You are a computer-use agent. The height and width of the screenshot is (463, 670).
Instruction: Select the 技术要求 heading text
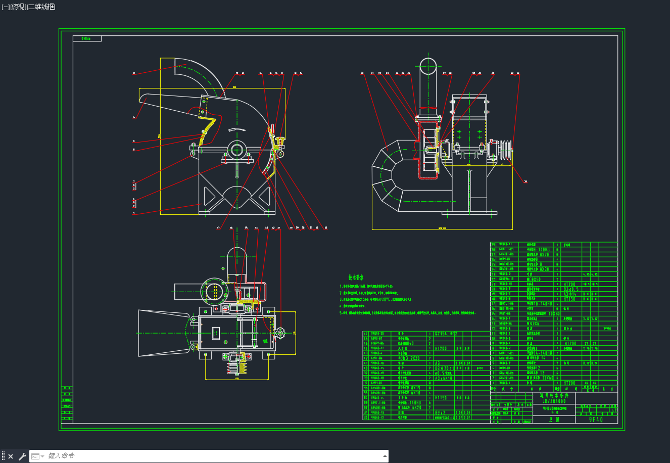356,277
